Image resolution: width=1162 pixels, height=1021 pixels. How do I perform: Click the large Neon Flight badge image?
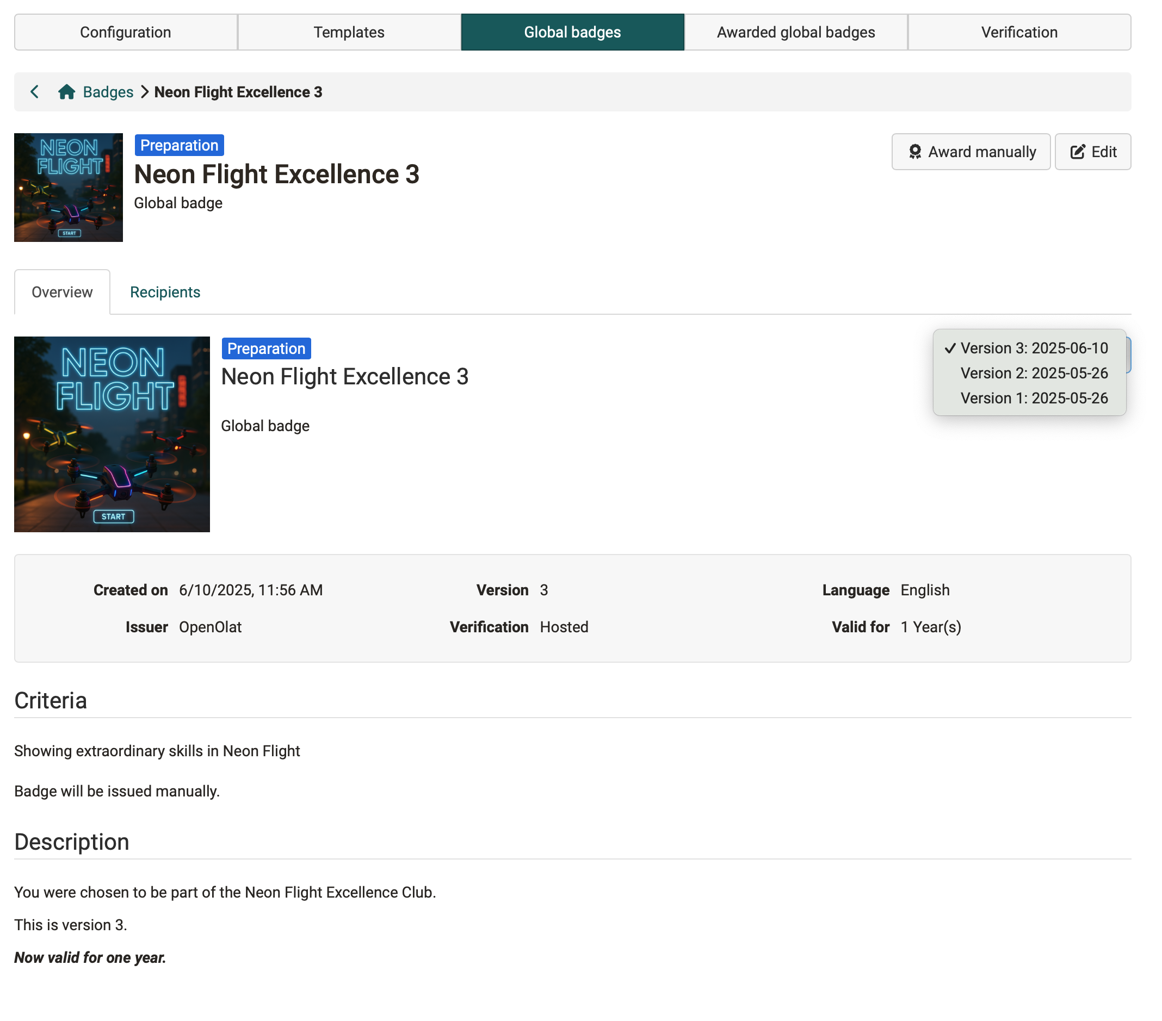112,434
